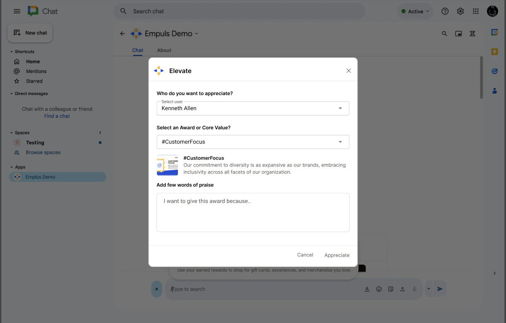The width and height of the screenshot is (506, 323).
Task: Click the Elevate logo in dialog header
Action: [x=159, y=71]
